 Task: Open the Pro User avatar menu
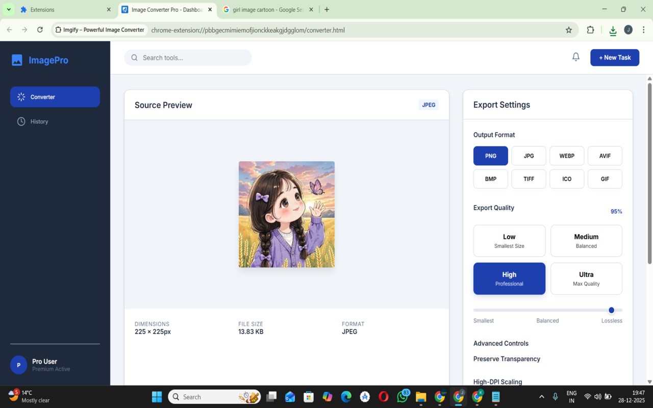[x=18, y=365]
